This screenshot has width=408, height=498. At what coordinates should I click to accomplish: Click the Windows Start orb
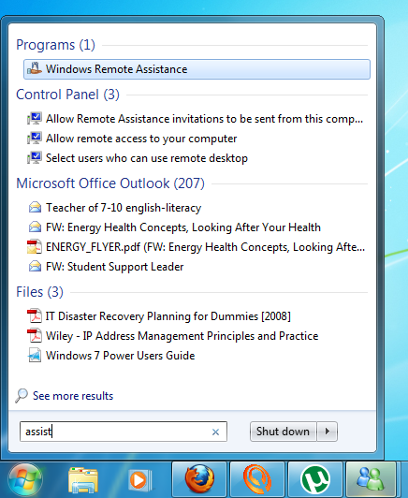[25, 479]
